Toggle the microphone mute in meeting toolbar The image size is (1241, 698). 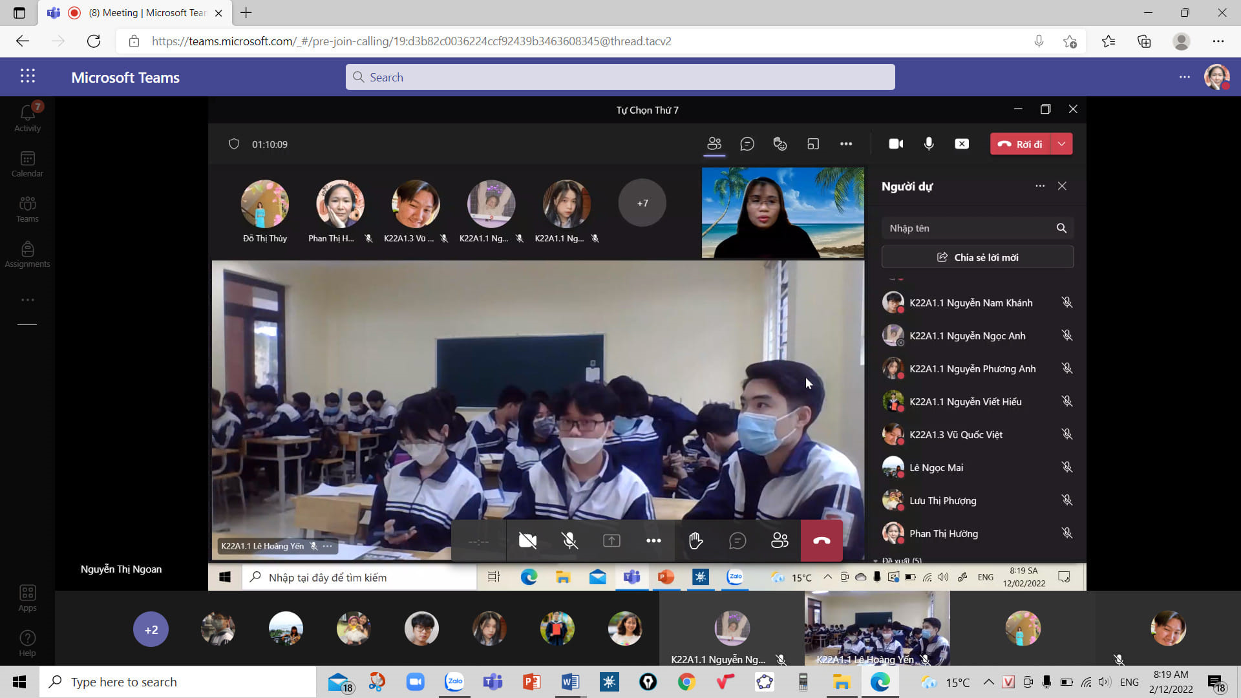click(x=929, y=144)
